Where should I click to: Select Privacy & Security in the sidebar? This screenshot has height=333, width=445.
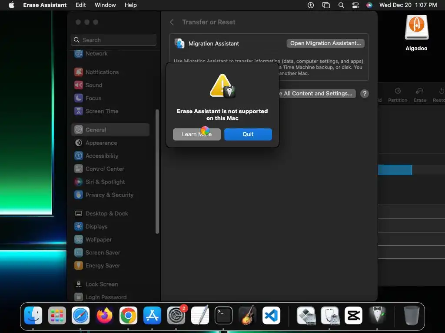coord(111,195)
